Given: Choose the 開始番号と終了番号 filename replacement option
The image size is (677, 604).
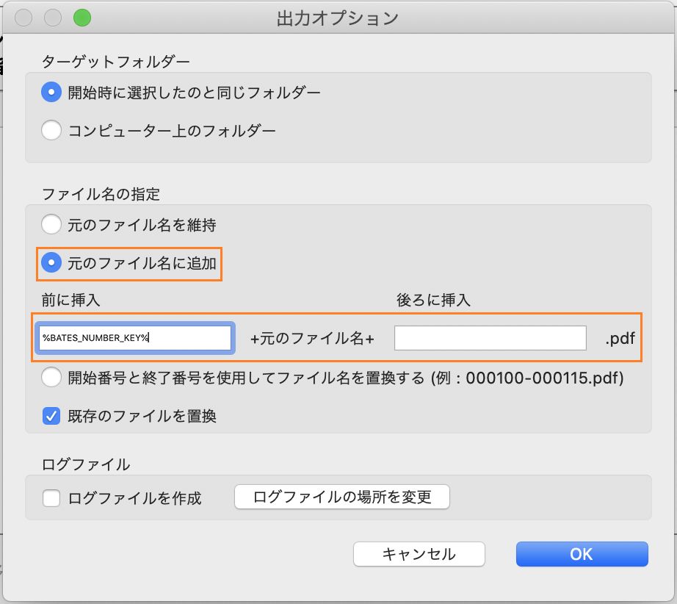Looking at the screenshot, I should point(51,378).
